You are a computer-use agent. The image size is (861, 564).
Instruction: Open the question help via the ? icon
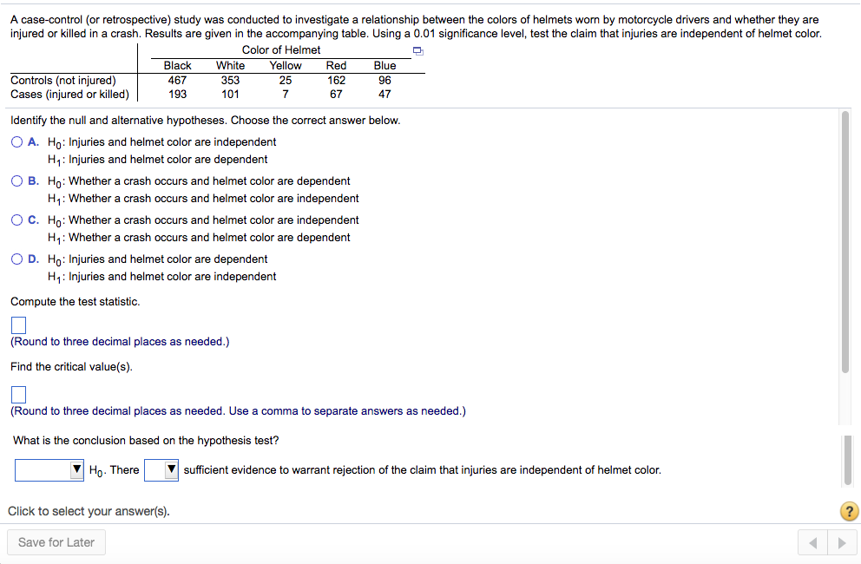(848, 512)
